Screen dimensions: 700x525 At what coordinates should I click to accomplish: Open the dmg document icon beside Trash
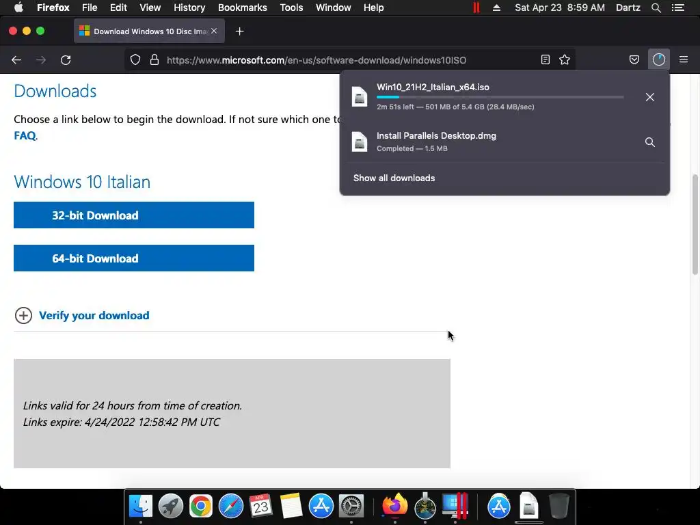[x=528, y=507]
